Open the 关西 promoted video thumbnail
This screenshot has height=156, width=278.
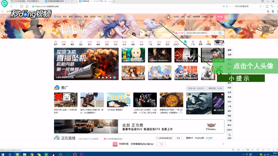pyautogui.click(x=66, y=100)
